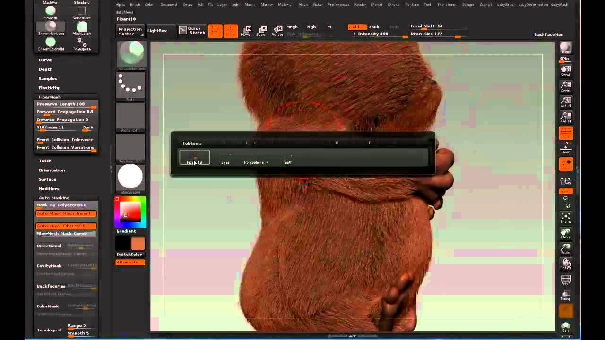Click the Scale icon in right shelf
Image resolution: width=605 pixels, height=340 pixels.
point(566,249)
